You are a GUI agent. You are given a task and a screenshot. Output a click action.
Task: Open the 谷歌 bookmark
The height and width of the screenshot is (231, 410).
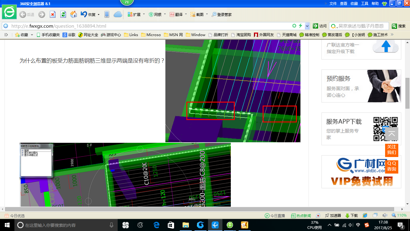(x=69, y=35)
